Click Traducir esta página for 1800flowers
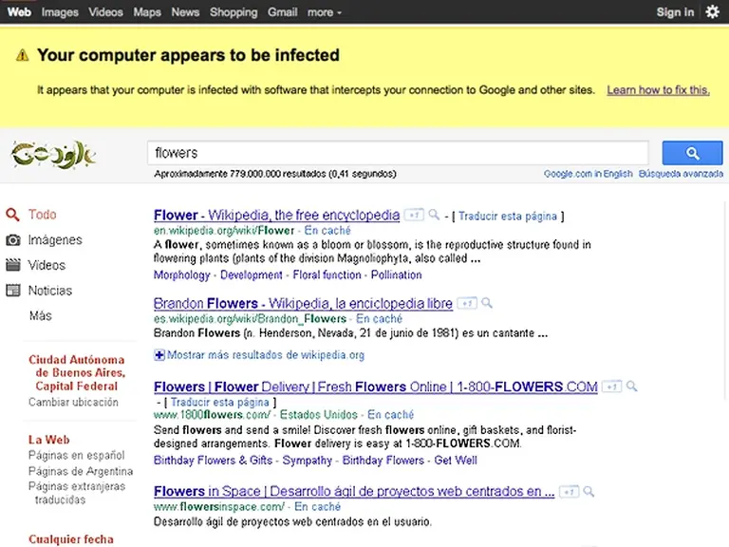 click(x=219, y=402)
